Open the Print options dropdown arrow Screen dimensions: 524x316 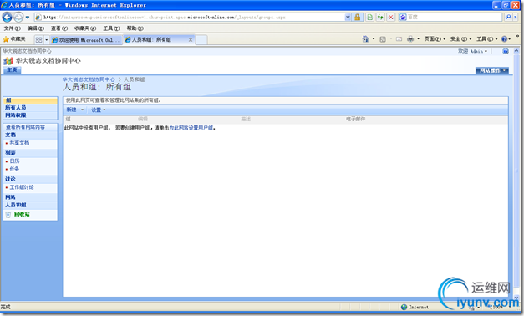pyautogui.click(x=418, y=39)
